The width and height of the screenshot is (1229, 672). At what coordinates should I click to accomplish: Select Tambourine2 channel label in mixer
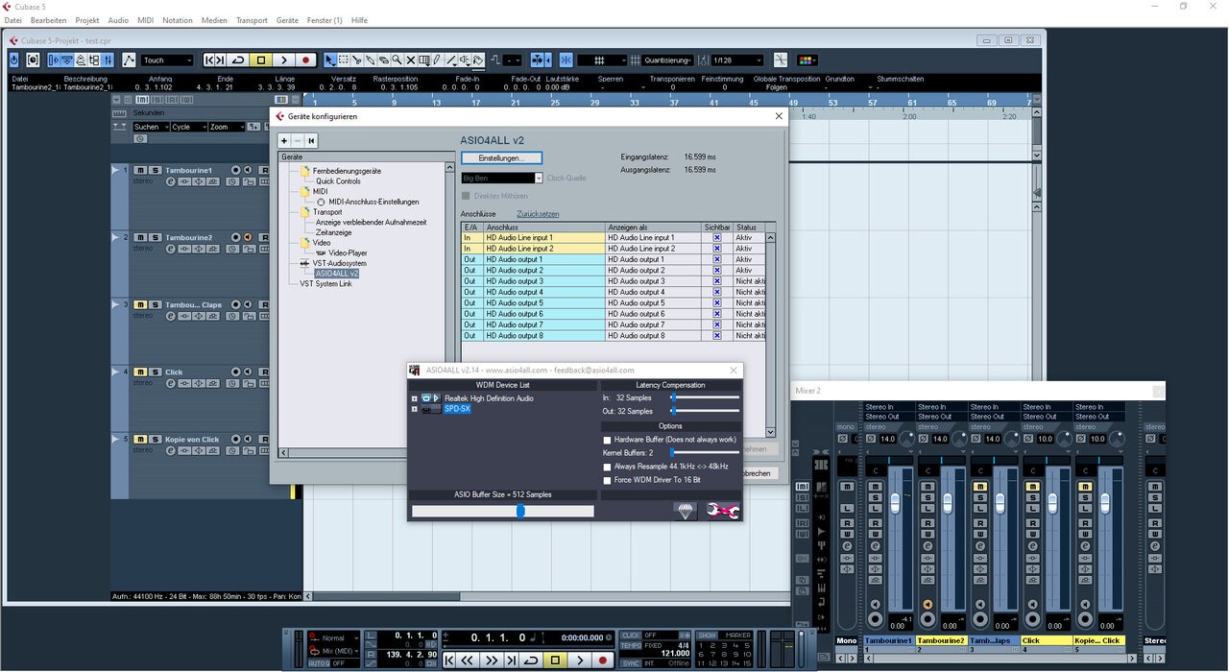(x=941, y=640)
